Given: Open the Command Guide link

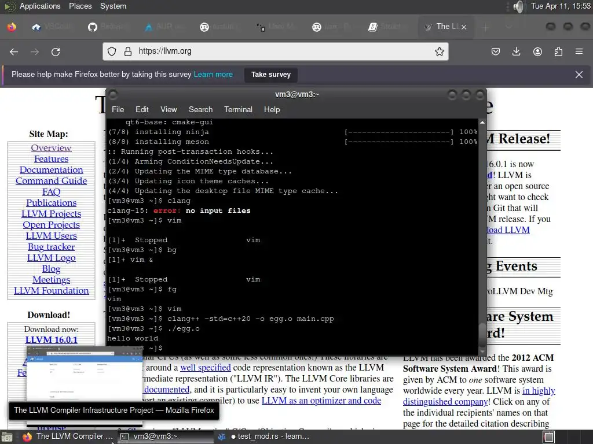Looking at the screenshot, I should [x=51, y=181].
